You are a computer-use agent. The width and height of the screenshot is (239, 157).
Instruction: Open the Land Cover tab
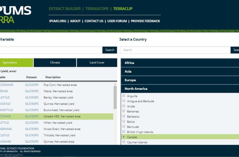97,63
